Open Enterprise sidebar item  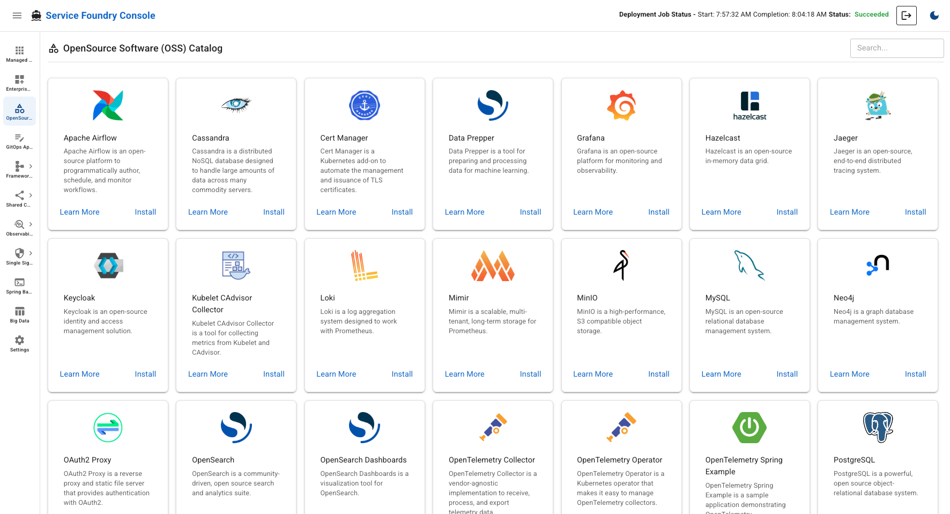(19, 83)
